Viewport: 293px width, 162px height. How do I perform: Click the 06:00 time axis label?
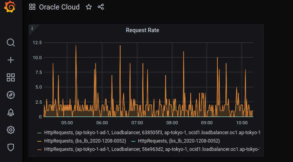(102, 123)
